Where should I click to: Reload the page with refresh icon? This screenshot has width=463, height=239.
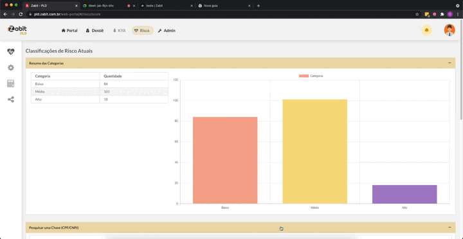tap(21, 14)
